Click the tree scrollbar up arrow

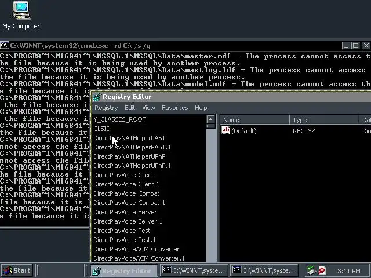[x=210, y=119]
